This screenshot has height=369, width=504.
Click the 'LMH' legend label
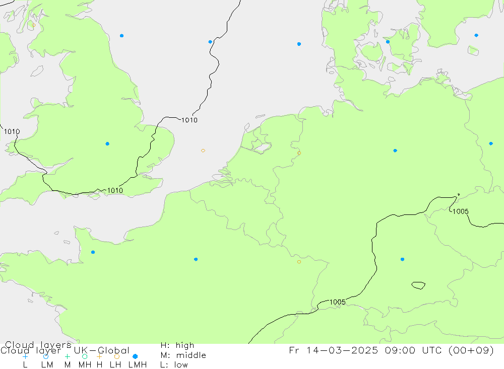coord(138,365)
